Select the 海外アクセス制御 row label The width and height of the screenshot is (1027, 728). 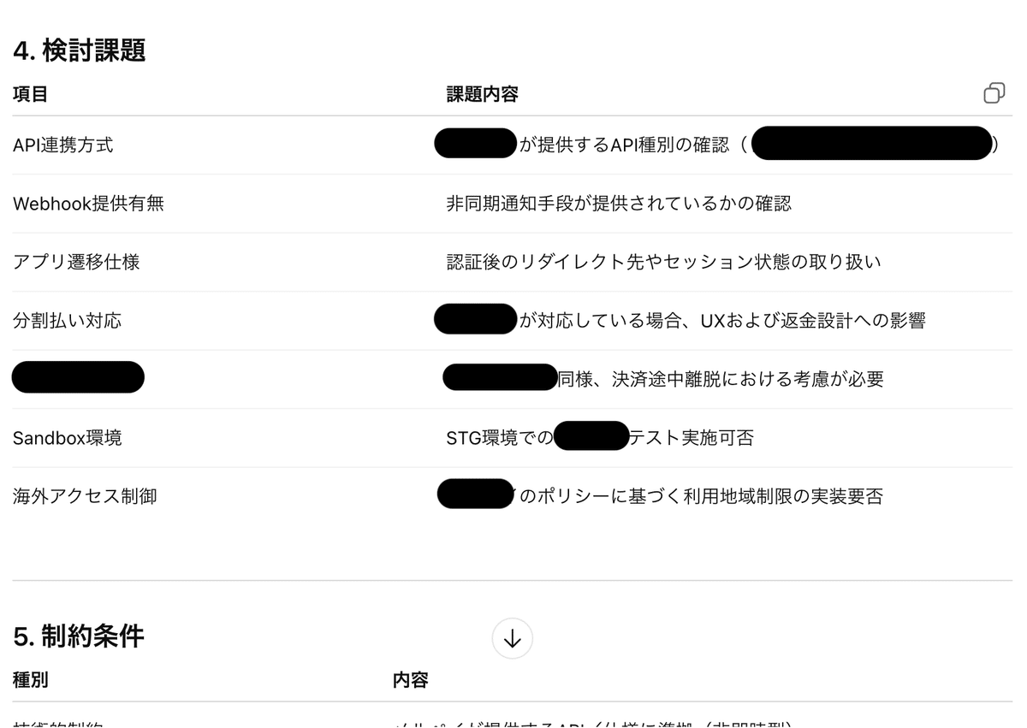tap(85, 496)
